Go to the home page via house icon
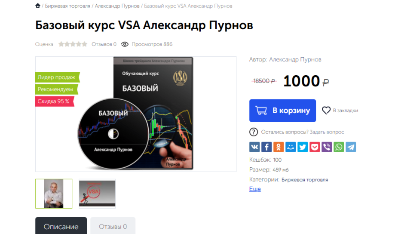Screen dimensions: 395x234 click(x=38, y=6)
